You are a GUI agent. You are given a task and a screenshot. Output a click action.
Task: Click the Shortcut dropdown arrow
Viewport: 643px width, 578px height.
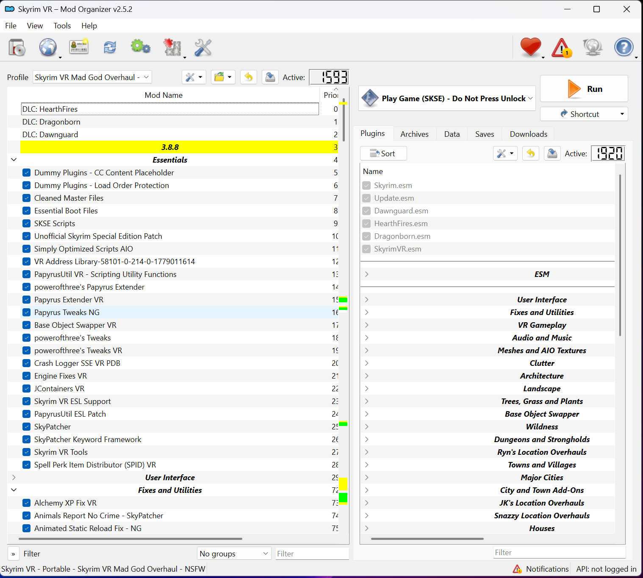(x=622, y=114)
